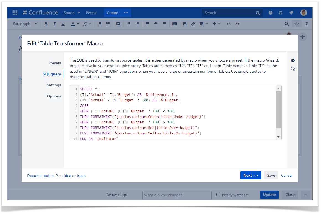Apply italic formatting from the toolbar
This screenshot has height=214, width=322.
[x=54, y=24]
